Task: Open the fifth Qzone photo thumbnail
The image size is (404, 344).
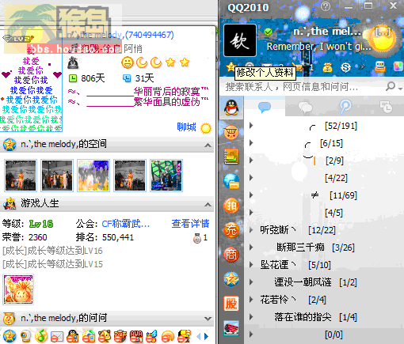Action: click(166, 176)
